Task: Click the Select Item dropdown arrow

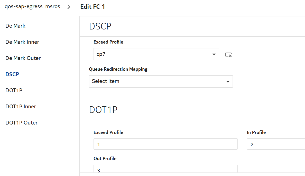Action: [228, 82]
